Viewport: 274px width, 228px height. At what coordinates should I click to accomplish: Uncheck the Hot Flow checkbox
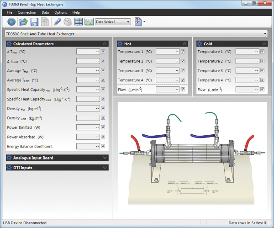click(183, 90)
